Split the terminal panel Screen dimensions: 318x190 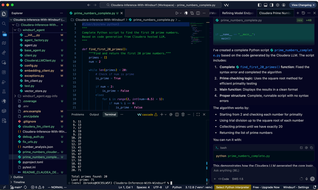click(177, 115)
